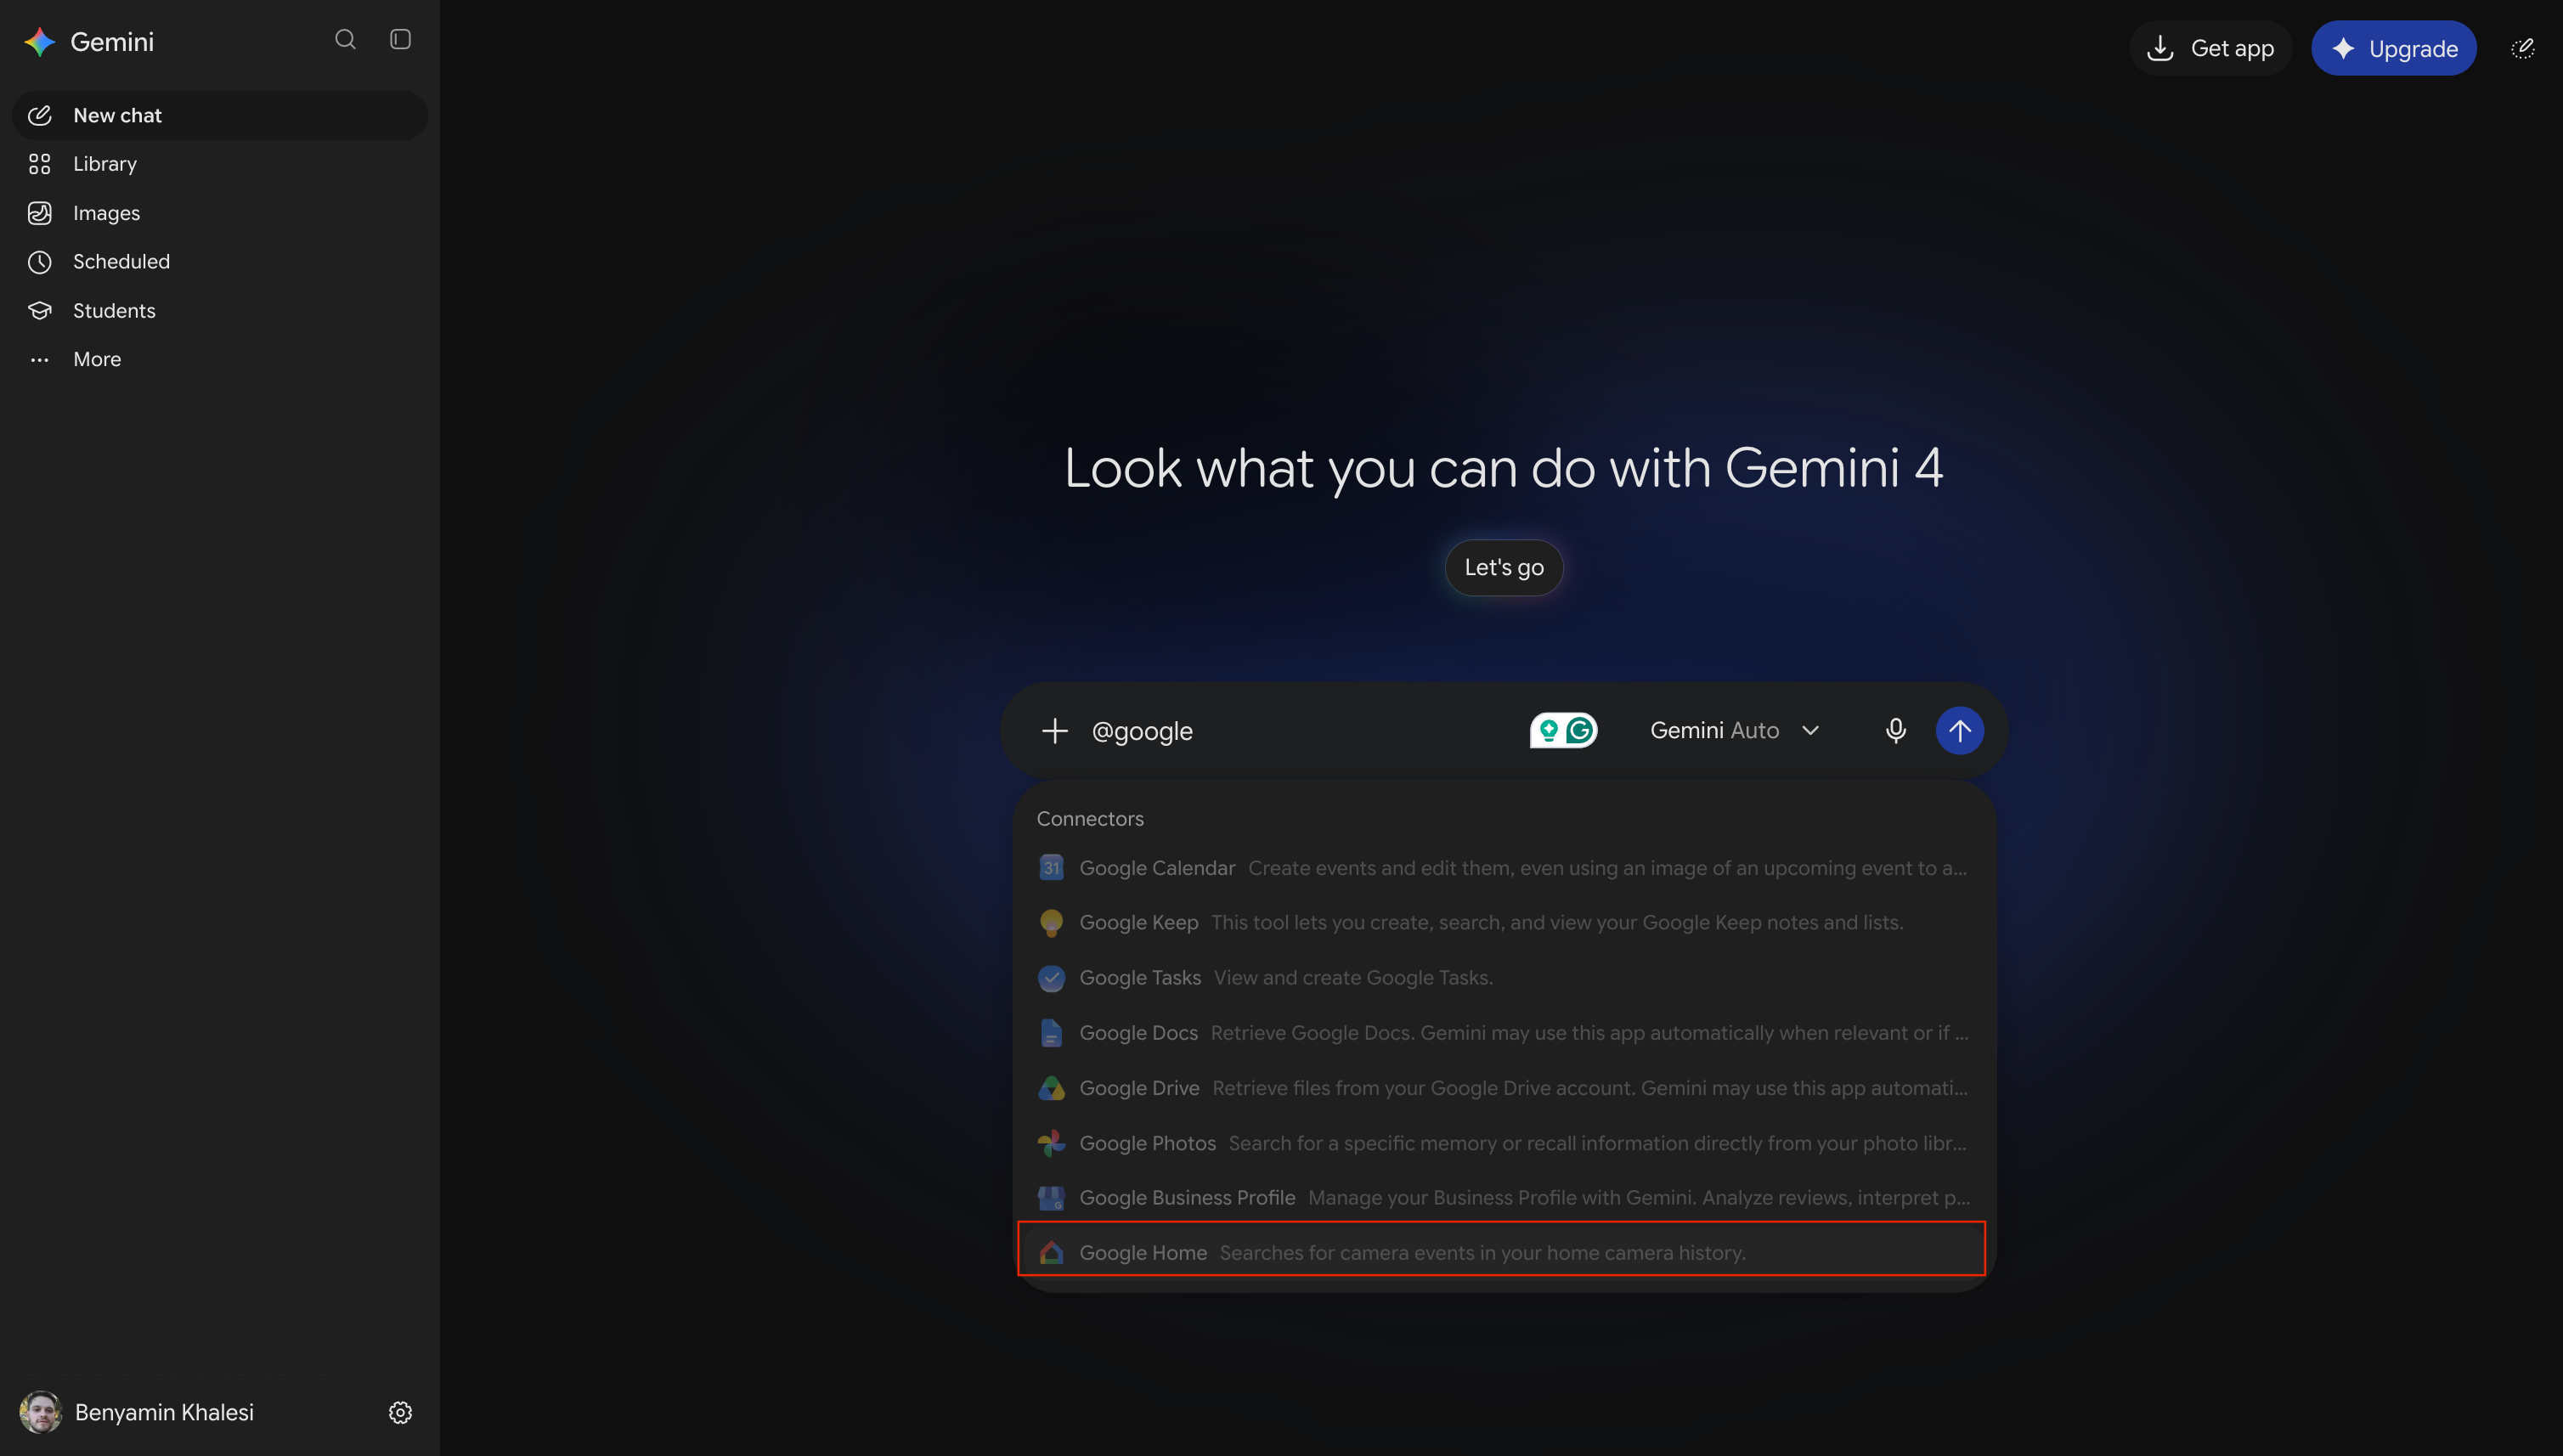Click the Get app button

point(2210,48)
